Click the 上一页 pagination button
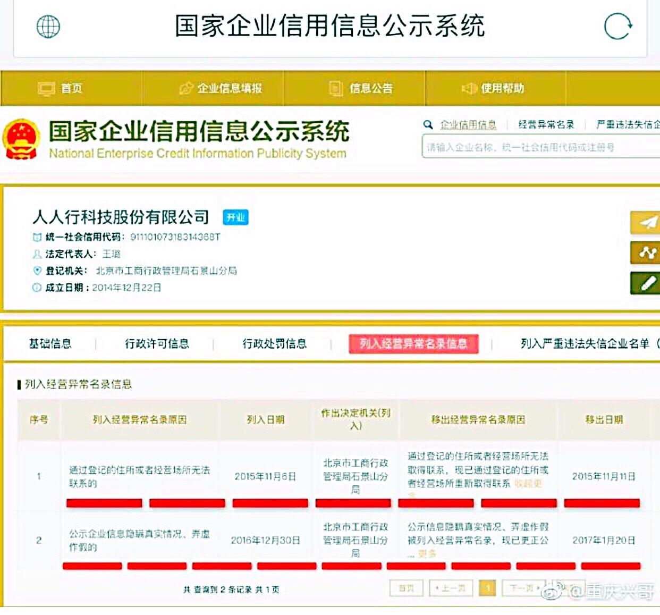 click(451, 588)
